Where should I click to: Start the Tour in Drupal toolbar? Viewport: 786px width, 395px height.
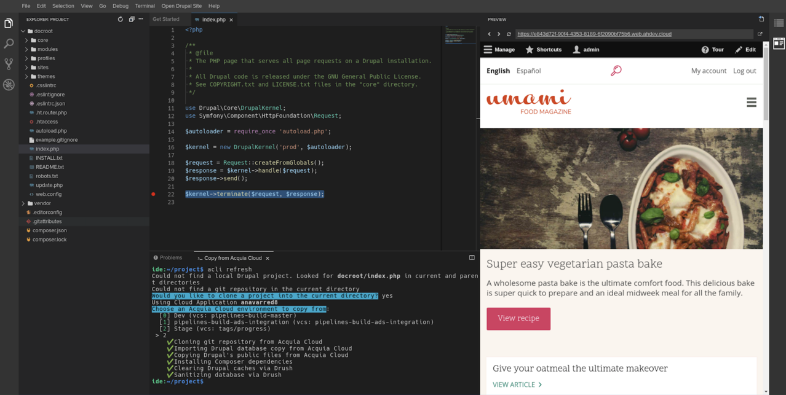point(712,50)
